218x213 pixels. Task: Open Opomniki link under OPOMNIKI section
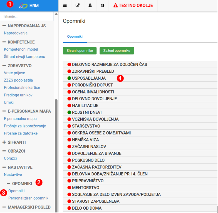[x=16, y=191]
